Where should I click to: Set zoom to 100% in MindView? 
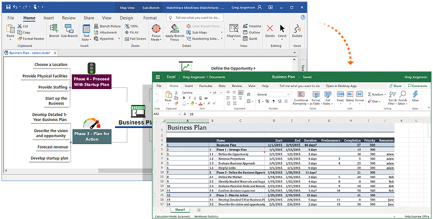[x=131, y=26]
